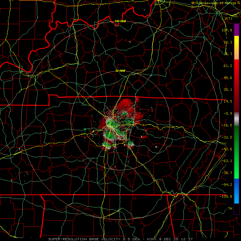This screenshot has width=241, height=241.
Task: Select the 92.3 value on velocity scale
Action: pos(228,42)
